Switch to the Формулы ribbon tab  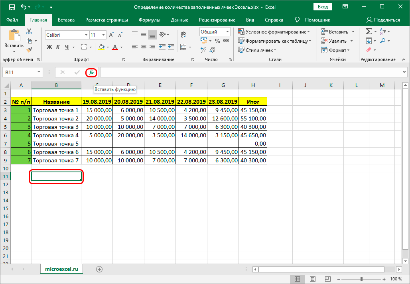[x=150, y=20]
